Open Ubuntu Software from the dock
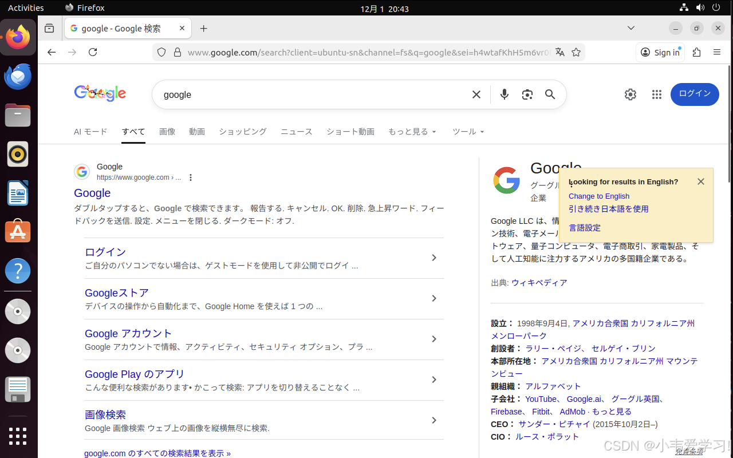The image size is (733, 458). point(18,232)
